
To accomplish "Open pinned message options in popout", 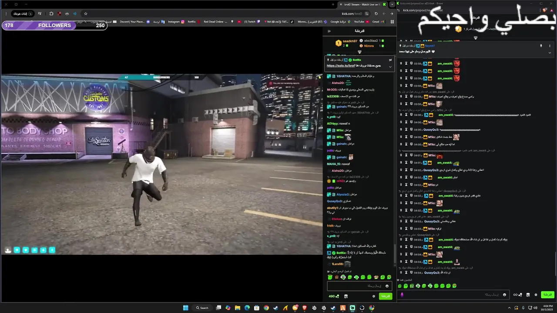I will coord(550,46).
